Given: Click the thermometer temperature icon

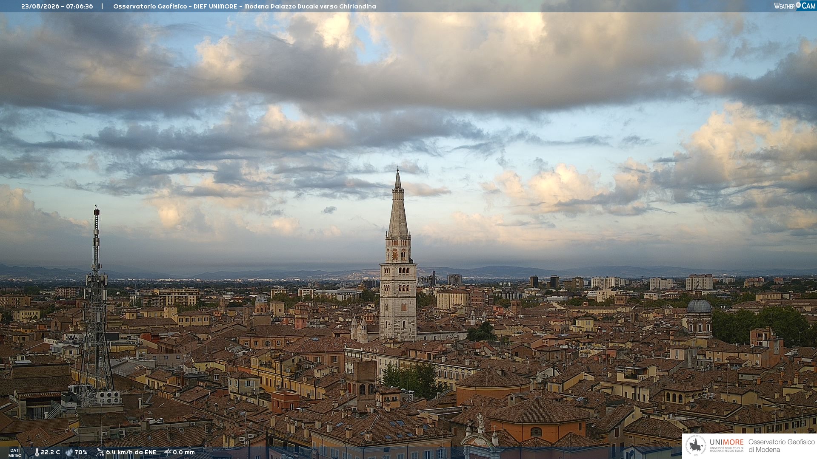Looking at the screenshot, I should [x=37, y=452].
